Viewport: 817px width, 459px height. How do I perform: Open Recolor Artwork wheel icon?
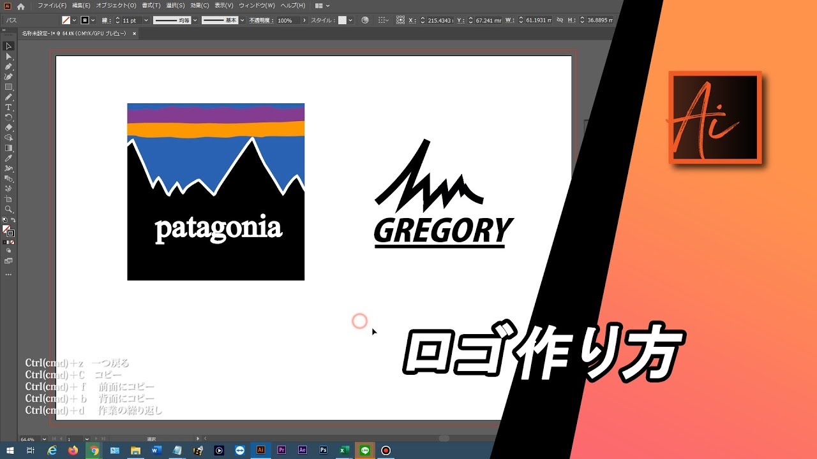(x=365, y=20)
